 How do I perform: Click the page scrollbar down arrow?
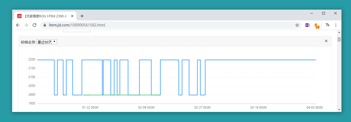tap(339, 109)
